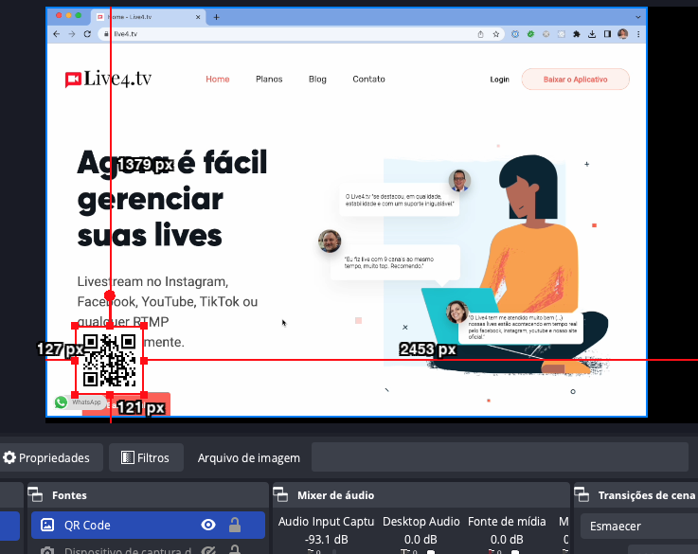The height and width of the screenshot is (554, 698).
Task: Open the Esmaecer transition dropdown
Action: pos(638,526)
